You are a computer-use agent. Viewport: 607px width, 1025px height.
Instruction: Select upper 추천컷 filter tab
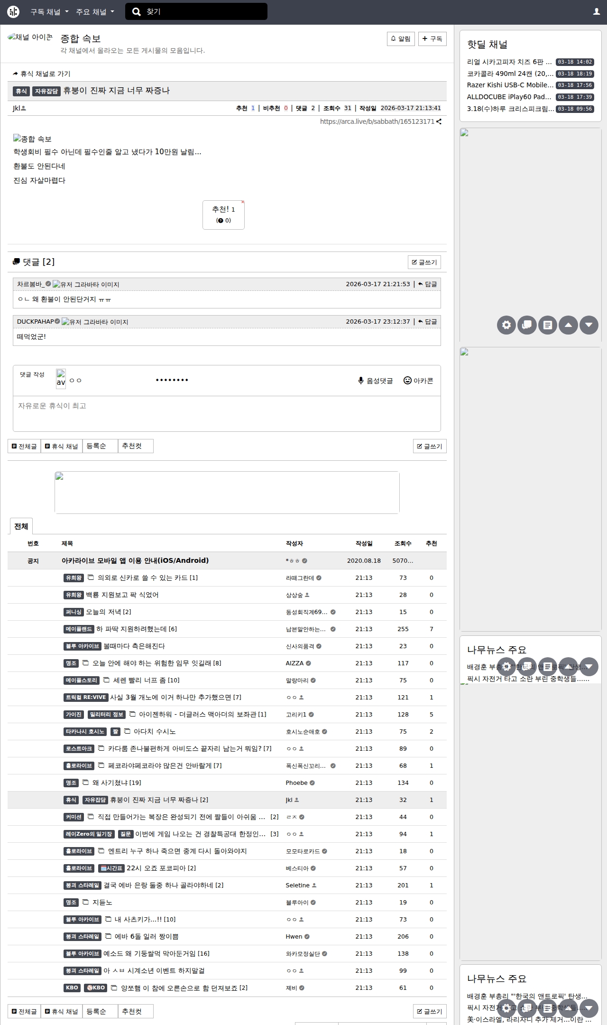point(136,446)
